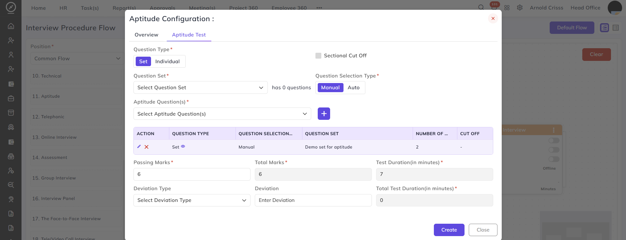Select the 15. Group Interview step
Screen dimensions: 626x240
click(76, 178)
